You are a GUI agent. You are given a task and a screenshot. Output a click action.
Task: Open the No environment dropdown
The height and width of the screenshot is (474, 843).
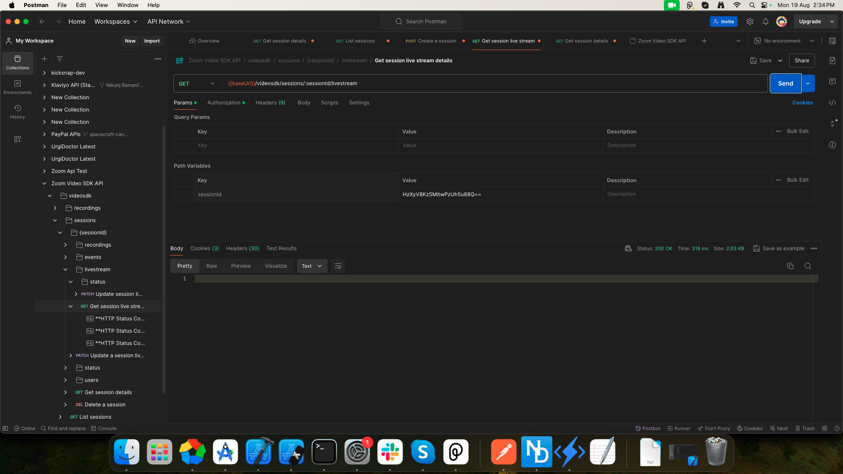(x=784, y=41)
